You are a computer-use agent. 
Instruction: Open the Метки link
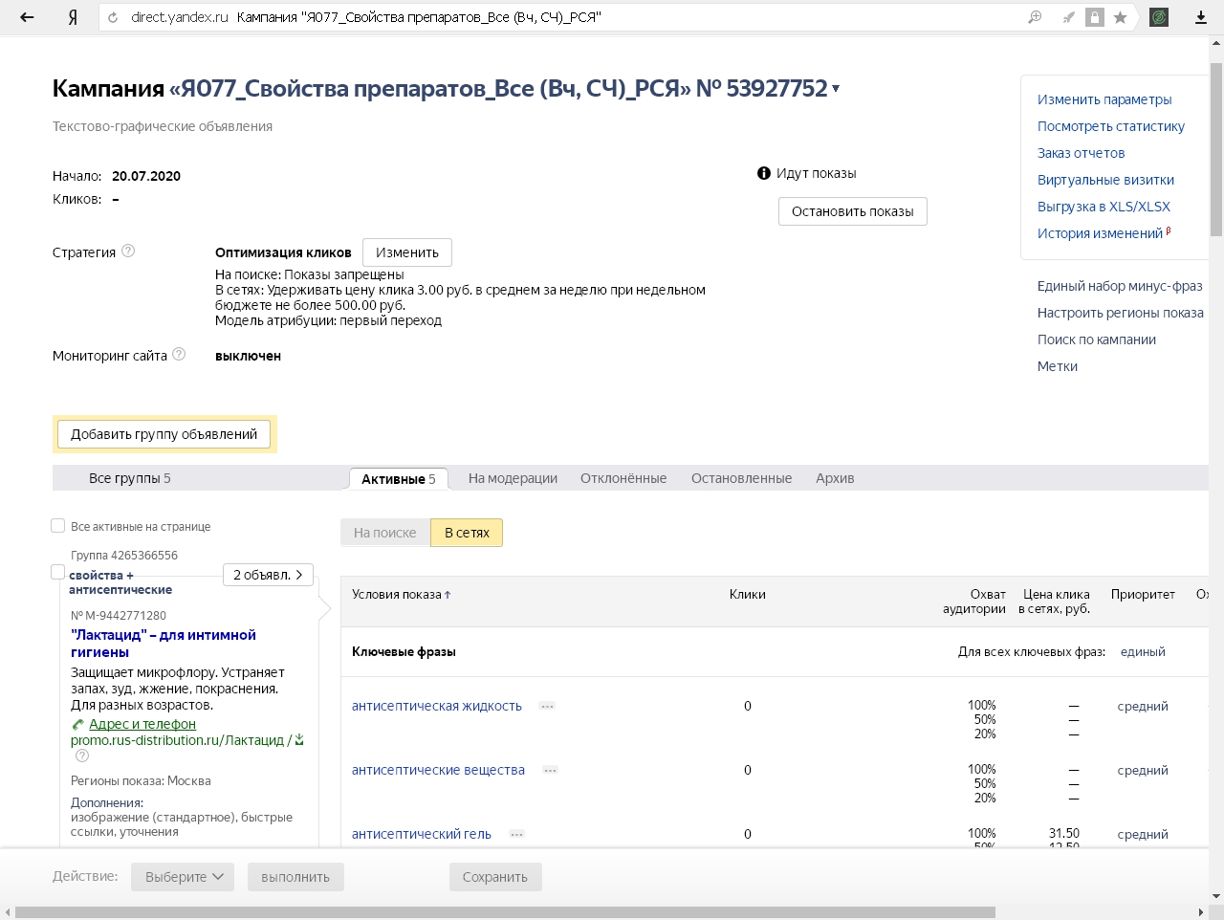click(1058, 366)
